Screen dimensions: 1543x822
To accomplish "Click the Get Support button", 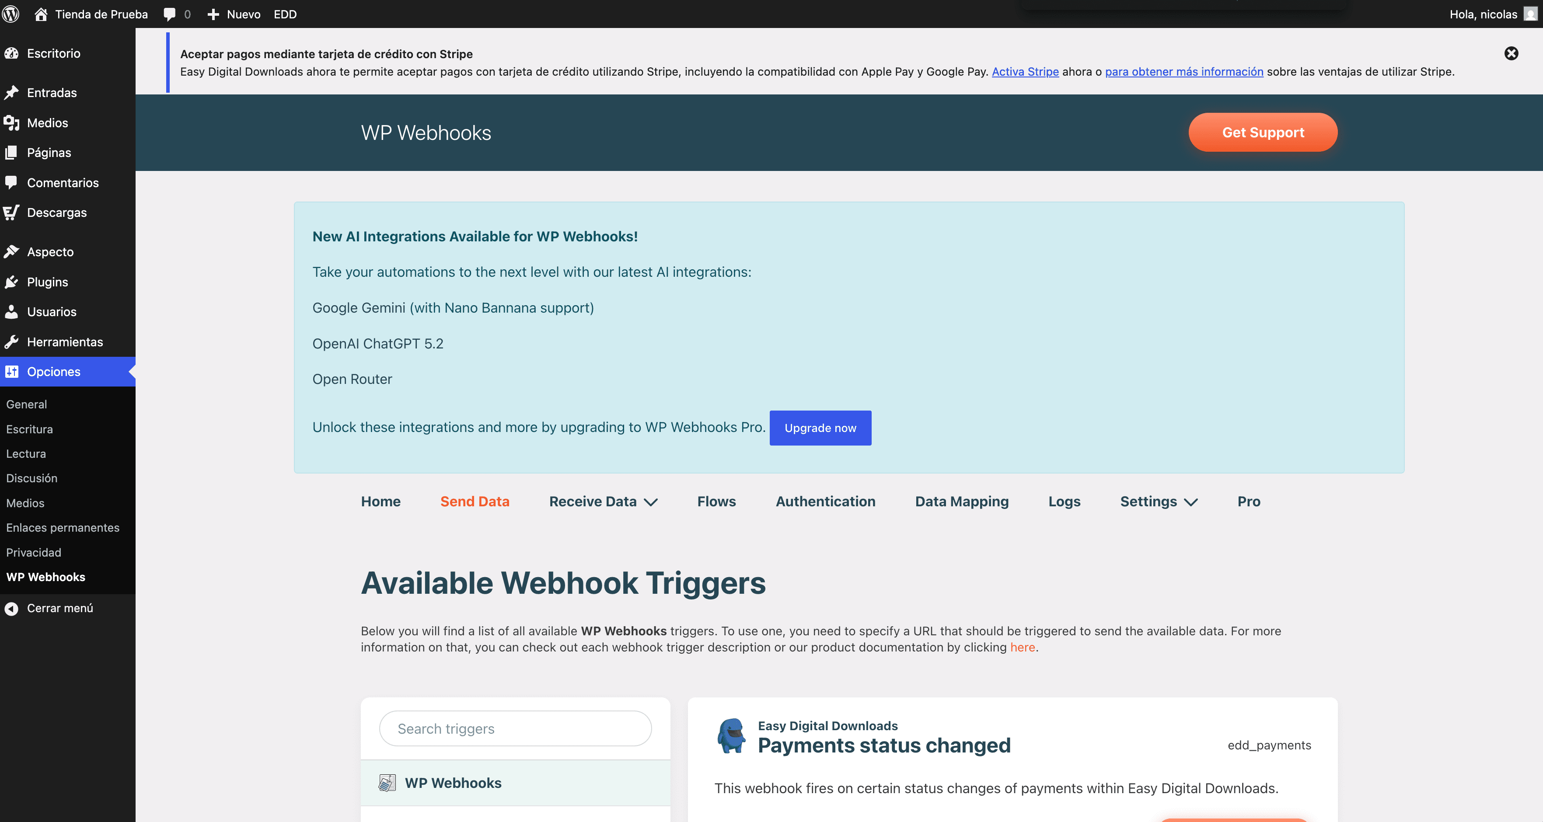I will pyautogui.click(x=1263, y=132).
